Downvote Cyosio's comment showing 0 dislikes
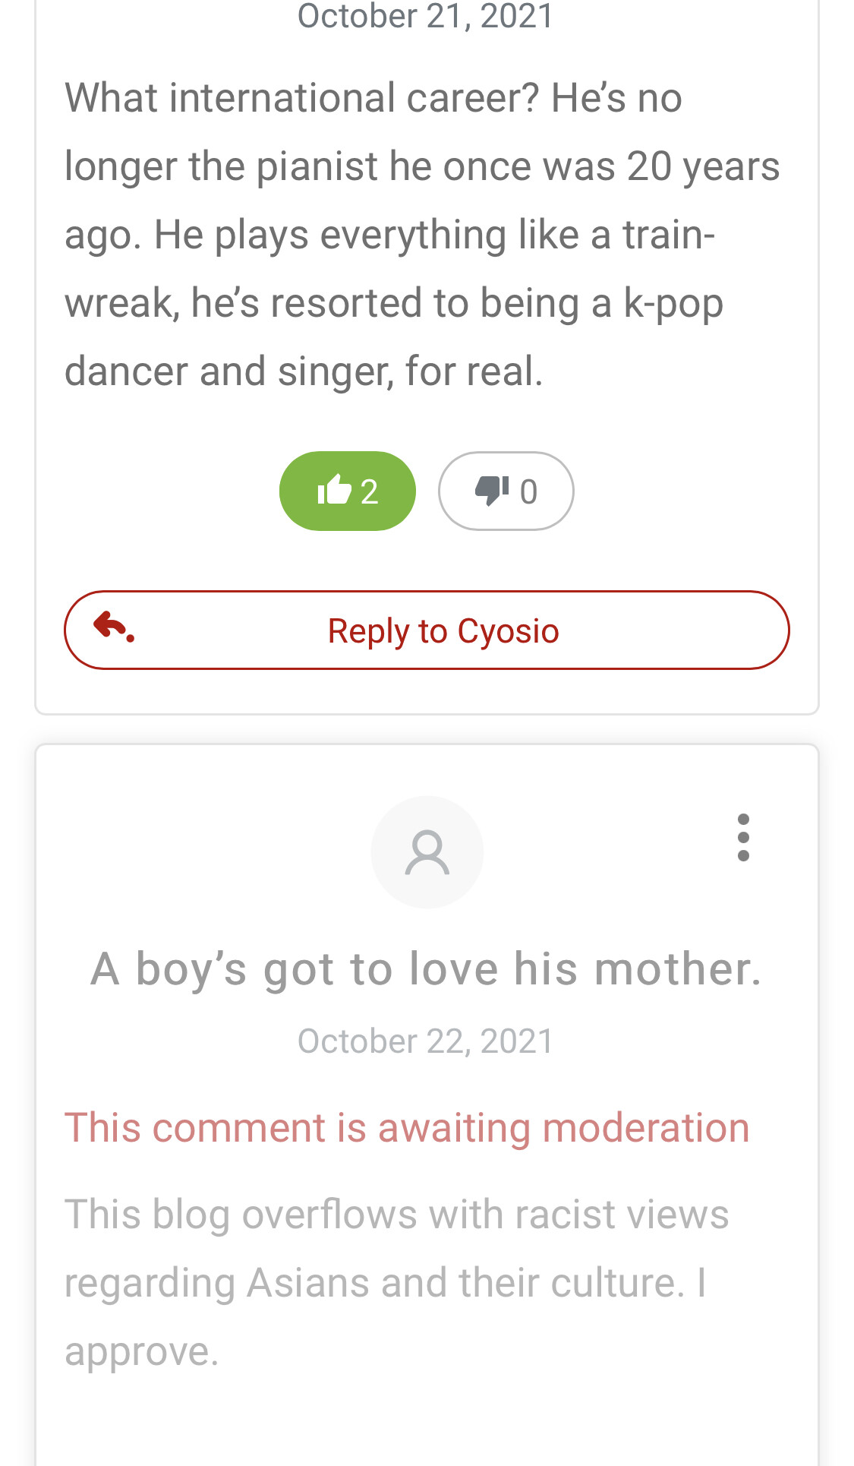Screen dimensions: 854x1466 tap(506, 491)
